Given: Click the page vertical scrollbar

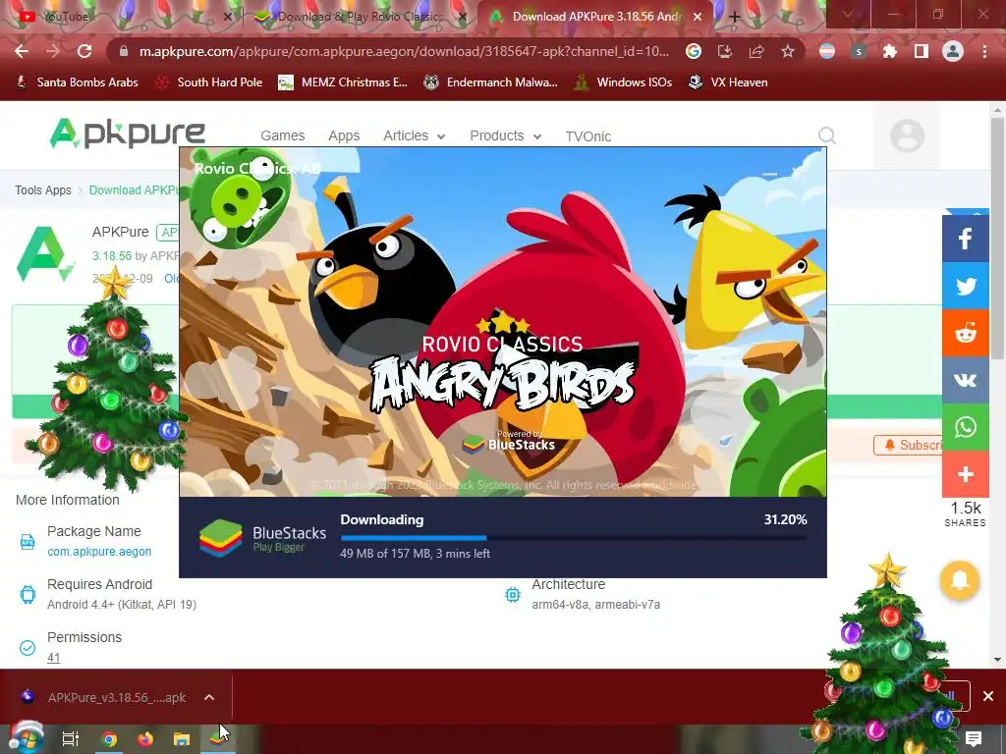Looking at the screenshot, I should 997,238.
